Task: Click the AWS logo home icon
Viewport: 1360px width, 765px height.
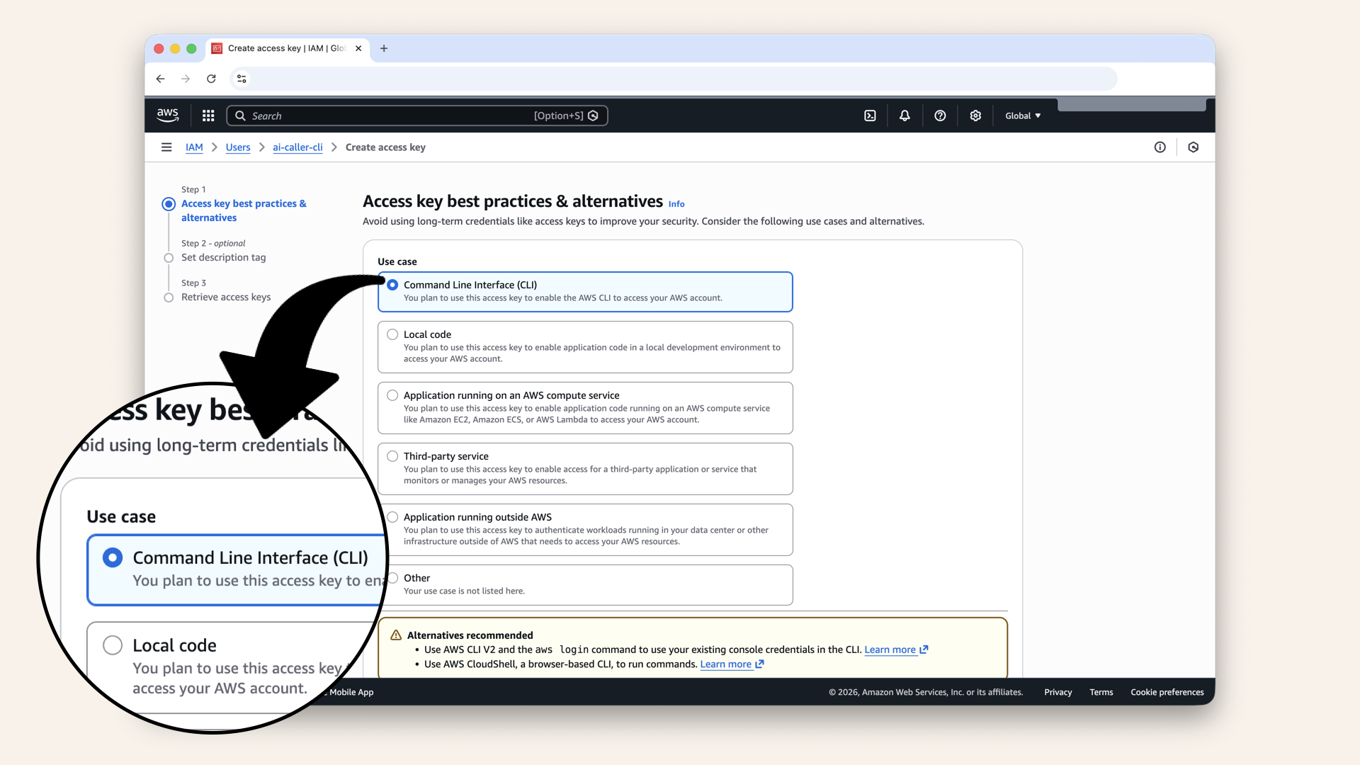Action: (x=168, y=115)
